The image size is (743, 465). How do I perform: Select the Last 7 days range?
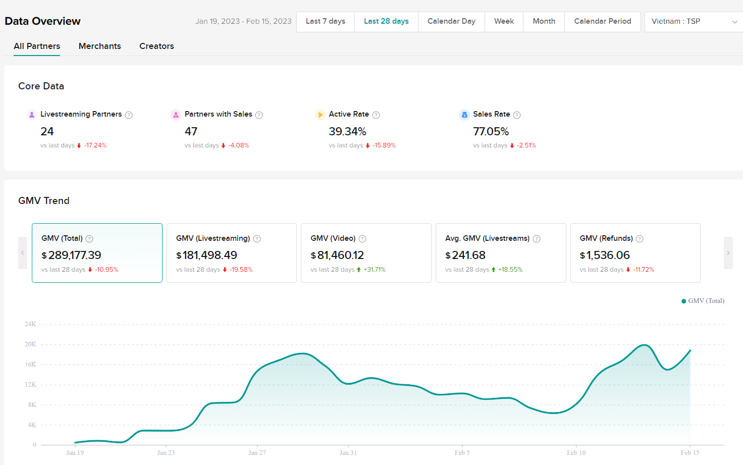point(326,21)
